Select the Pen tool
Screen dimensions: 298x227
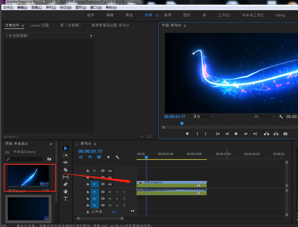pyautogui.click(x=66, y=184)
